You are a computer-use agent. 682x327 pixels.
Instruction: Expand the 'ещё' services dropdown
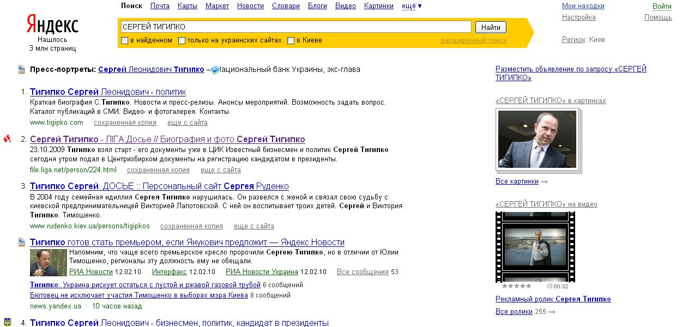[412, 6]
